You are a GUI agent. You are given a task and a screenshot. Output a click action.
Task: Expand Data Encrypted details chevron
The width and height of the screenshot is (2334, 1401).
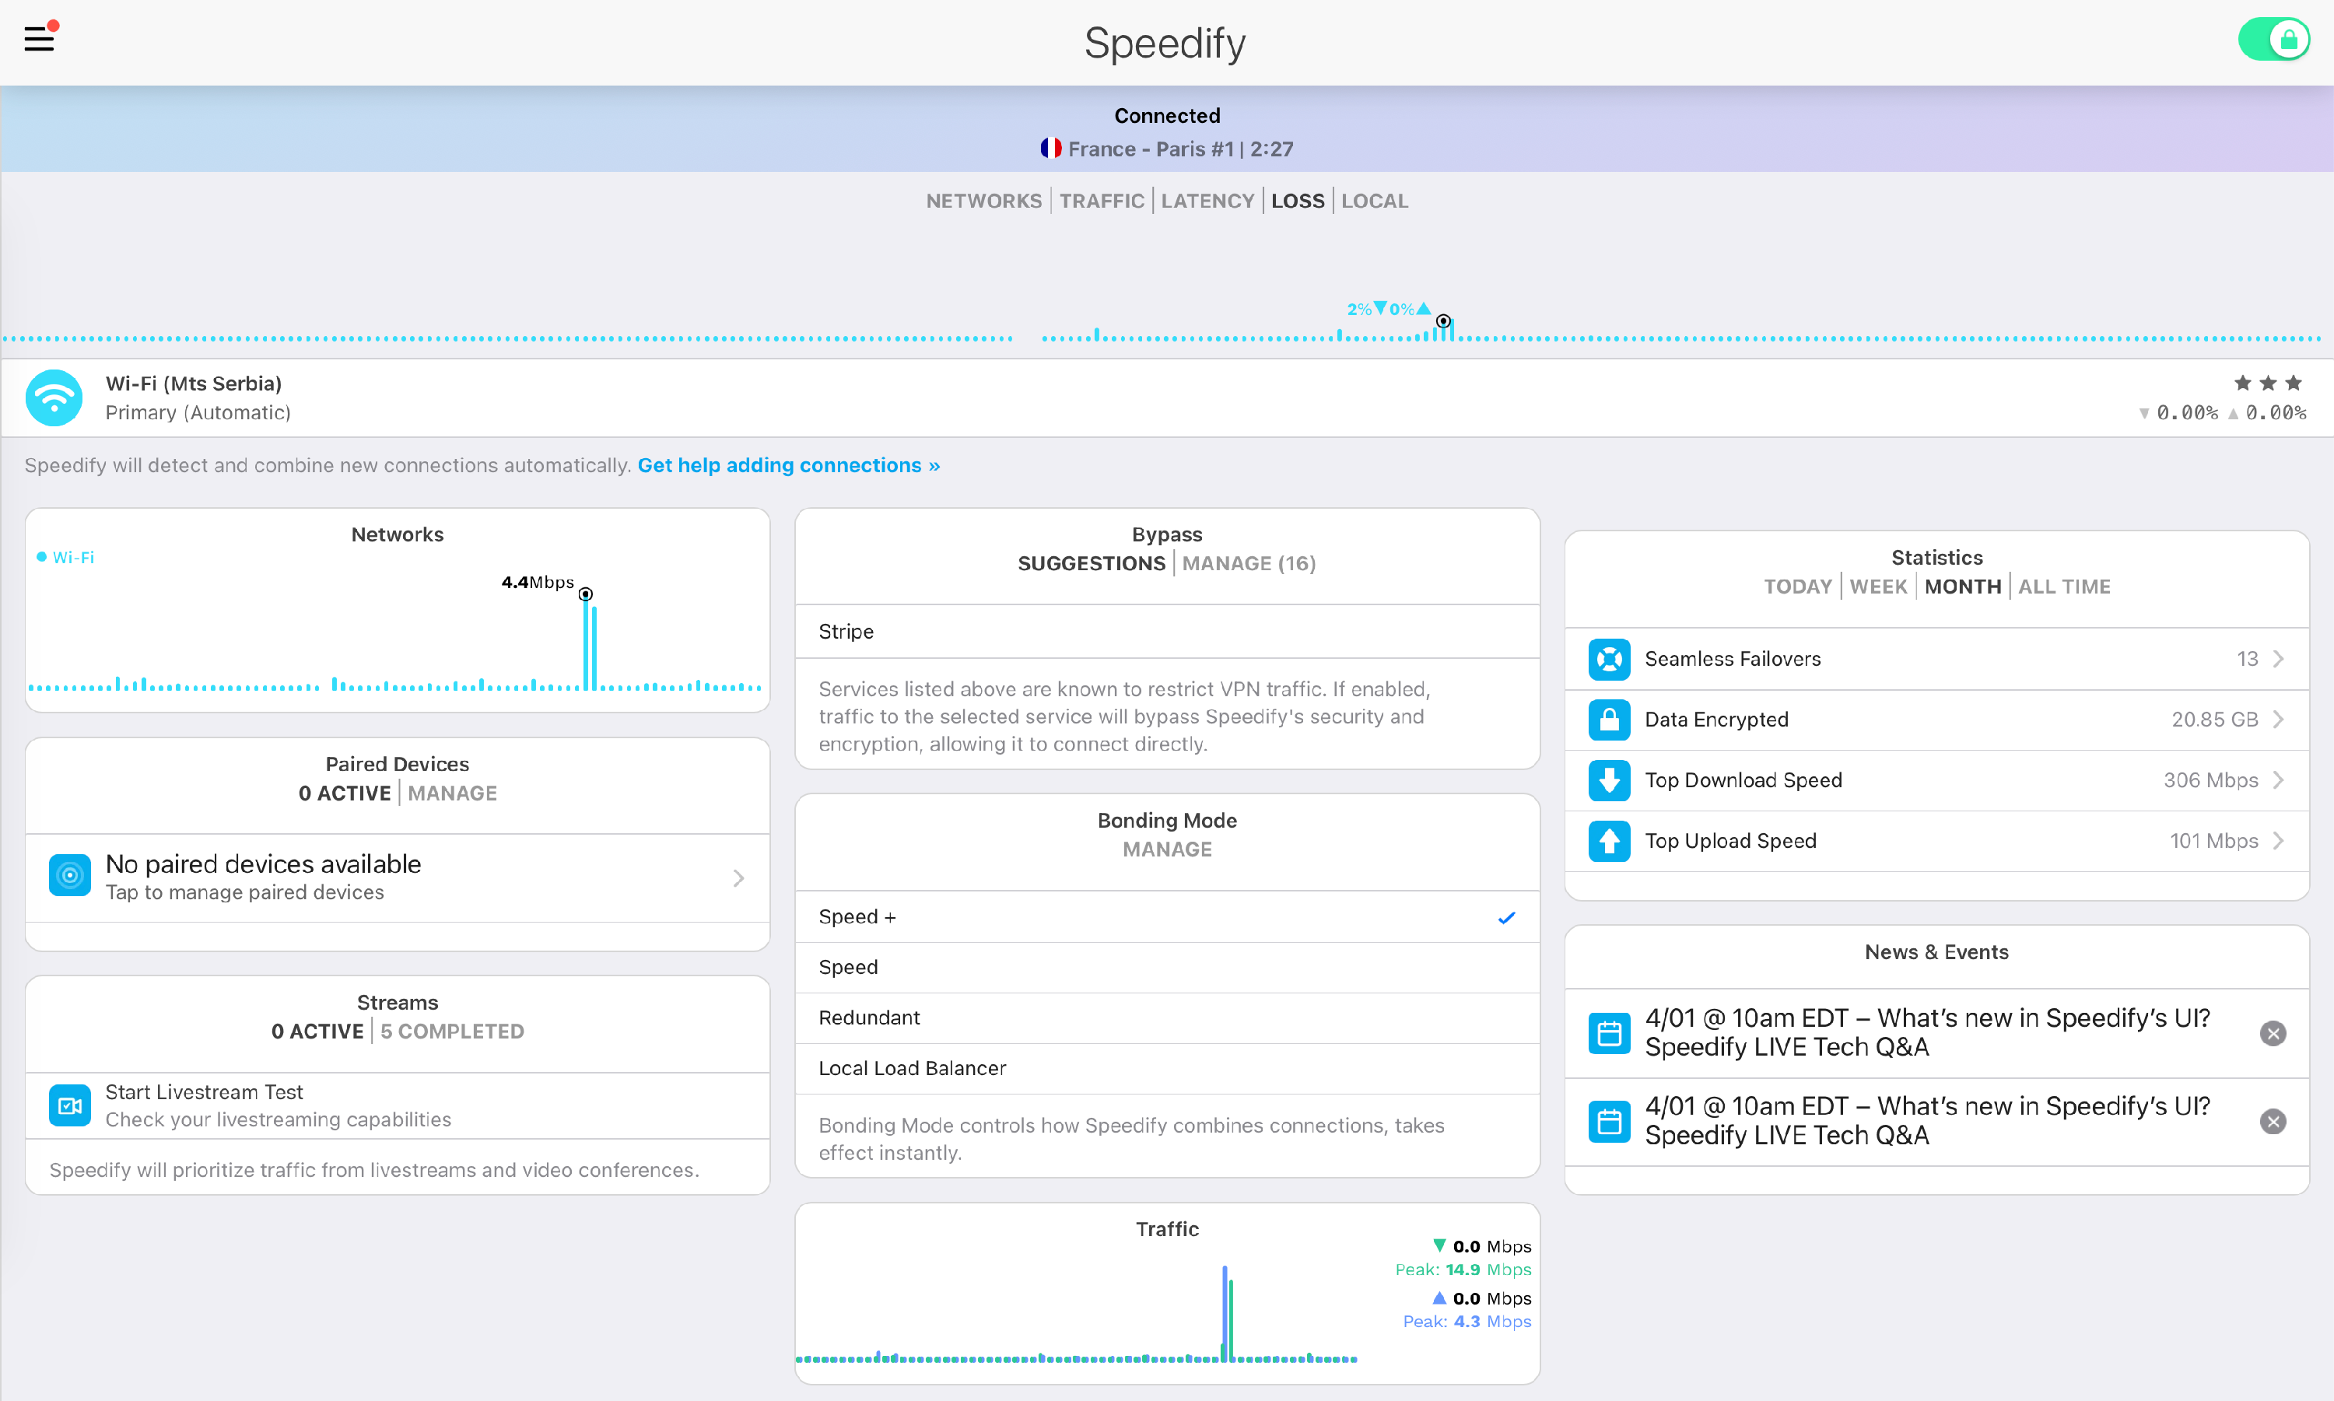(2278, 720)
